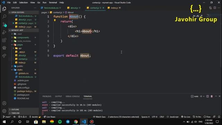Screen dimensions: 222x125
Task: Click the Flow status bar item
Action: 207,117
